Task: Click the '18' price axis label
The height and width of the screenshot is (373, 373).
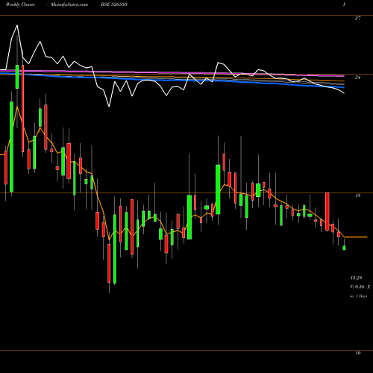Action: coord(357,195)
